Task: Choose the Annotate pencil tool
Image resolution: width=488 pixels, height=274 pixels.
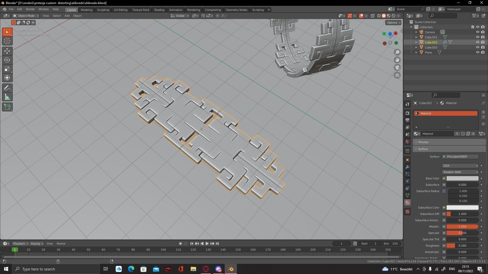Action: click(x=7, y=88)
